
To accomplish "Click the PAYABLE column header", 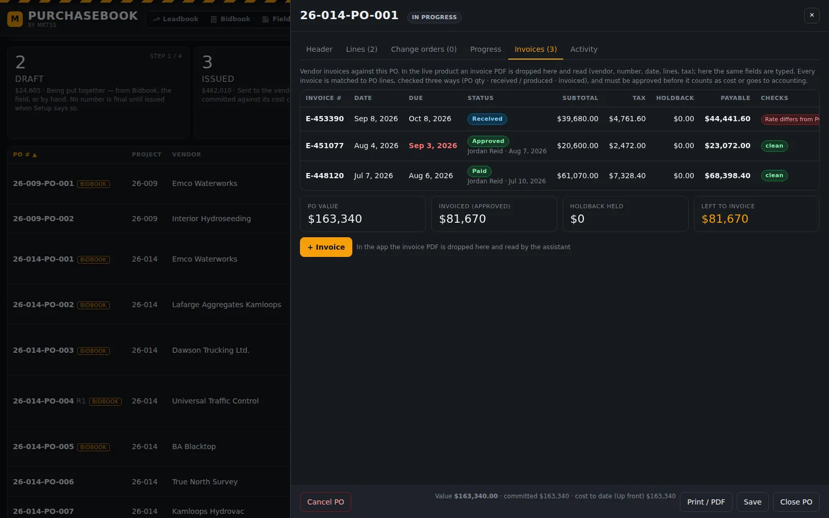I will [x=735, y=98].
